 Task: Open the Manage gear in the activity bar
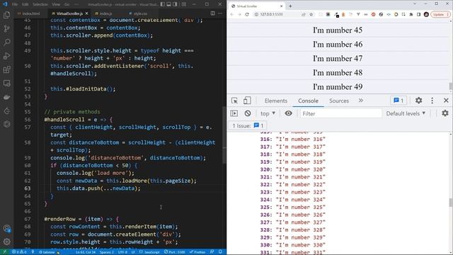(6, 242)
